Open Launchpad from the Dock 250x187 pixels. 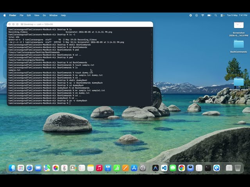[x=21, y=168]
